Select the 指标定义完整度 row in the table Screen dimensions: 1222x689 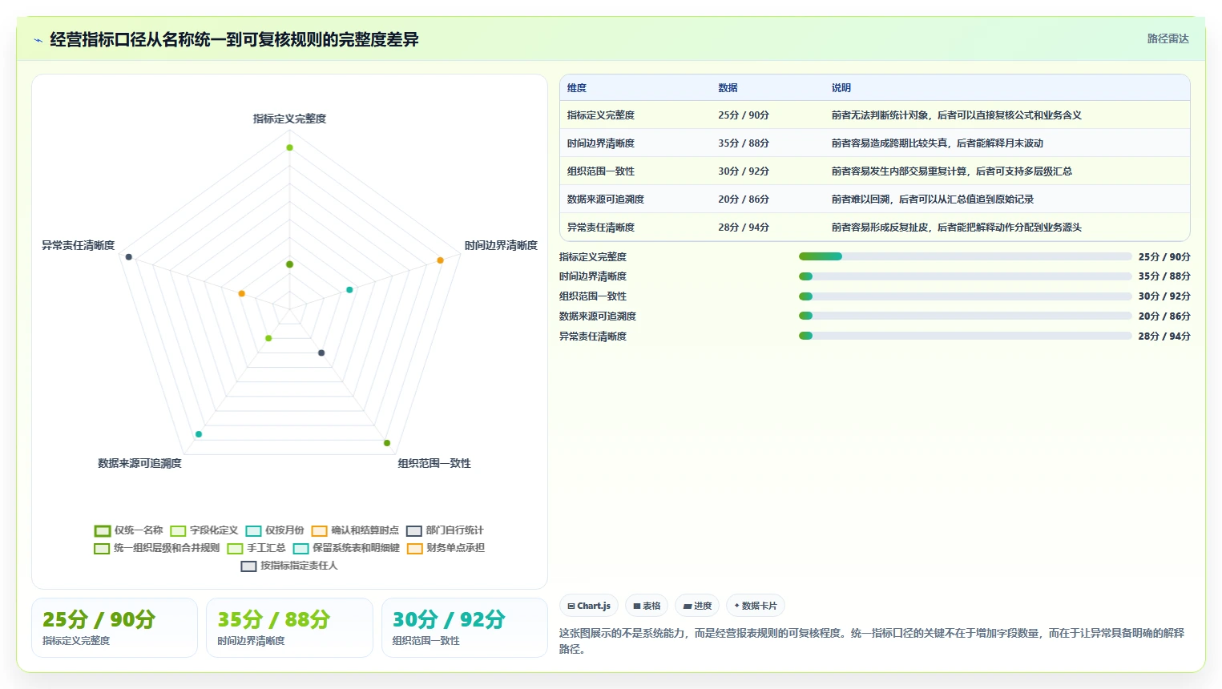pyautogui.click(x=874, y=115)
